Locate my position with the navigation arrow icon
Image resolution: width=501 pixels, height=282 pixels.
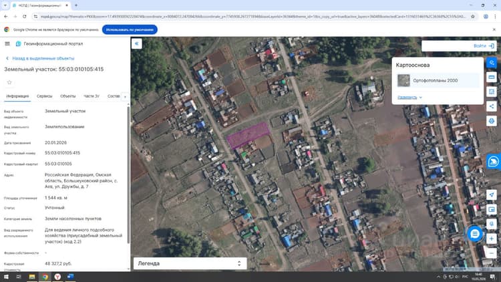pos(492,194)
